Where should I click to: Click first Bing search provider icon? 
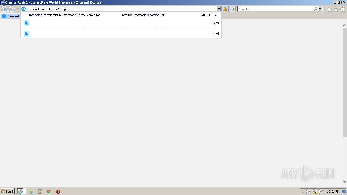[27, 23]
